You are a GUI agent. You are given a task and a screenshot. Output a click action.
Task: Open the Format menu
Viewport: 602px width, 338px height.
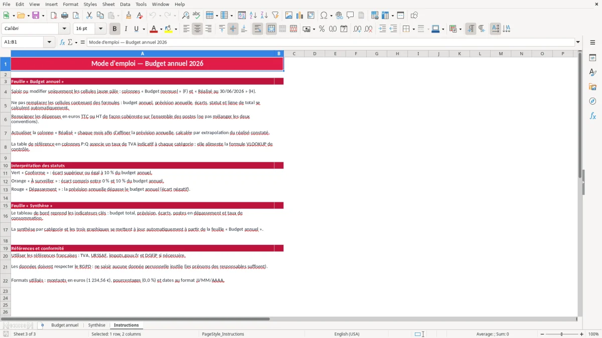click(70, 4)
